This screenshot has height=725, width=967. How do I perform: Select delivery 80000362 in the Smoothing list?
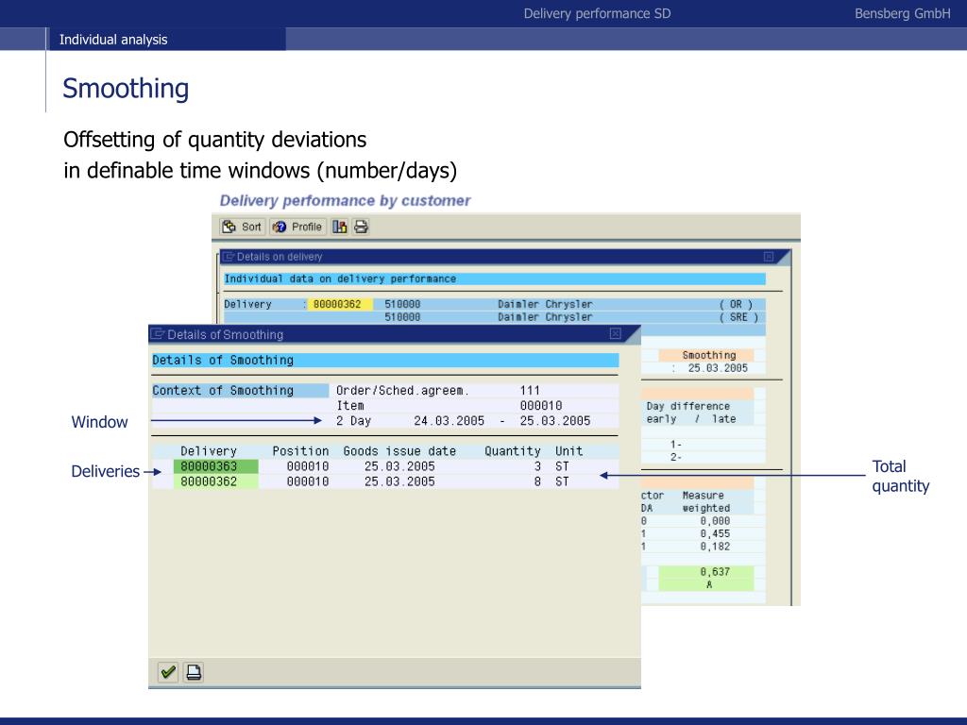[215, 481]
